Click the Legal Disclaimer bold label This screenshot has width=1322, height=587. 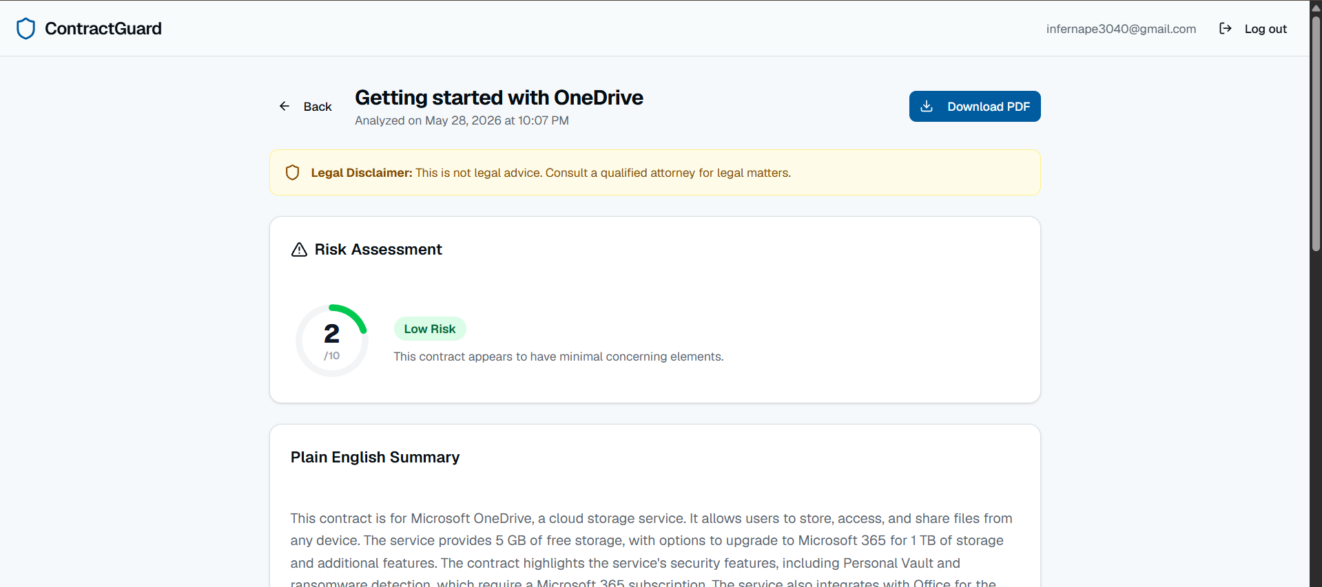362,173
